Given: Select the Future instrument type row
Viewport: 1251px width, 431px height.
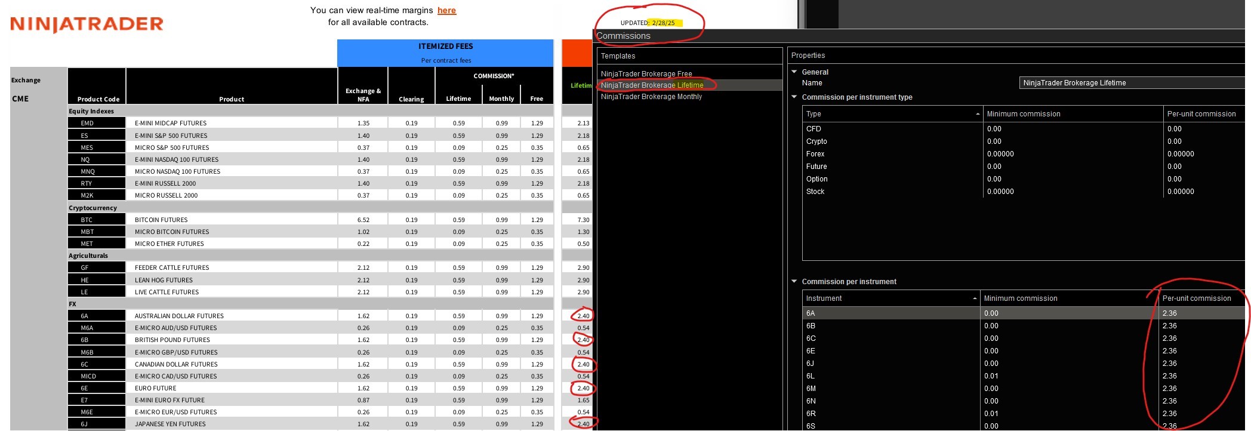Looking at the screenshot, I should click(x=1024, y=166).
